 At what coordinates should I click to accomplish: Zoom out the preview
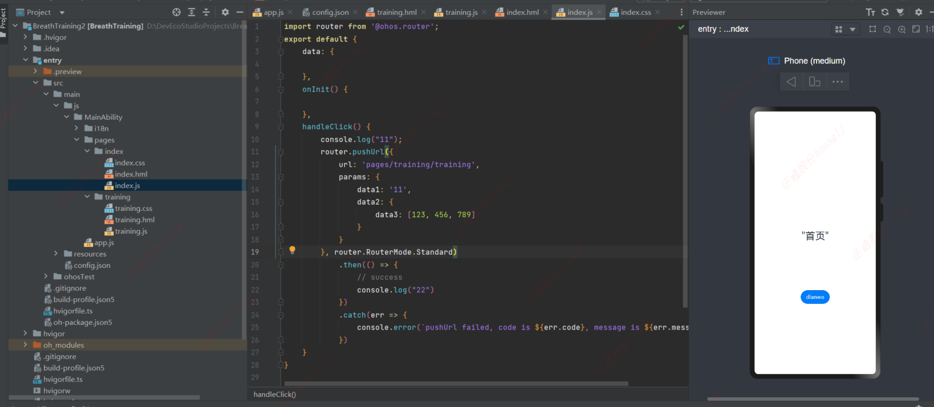point(887,29)
